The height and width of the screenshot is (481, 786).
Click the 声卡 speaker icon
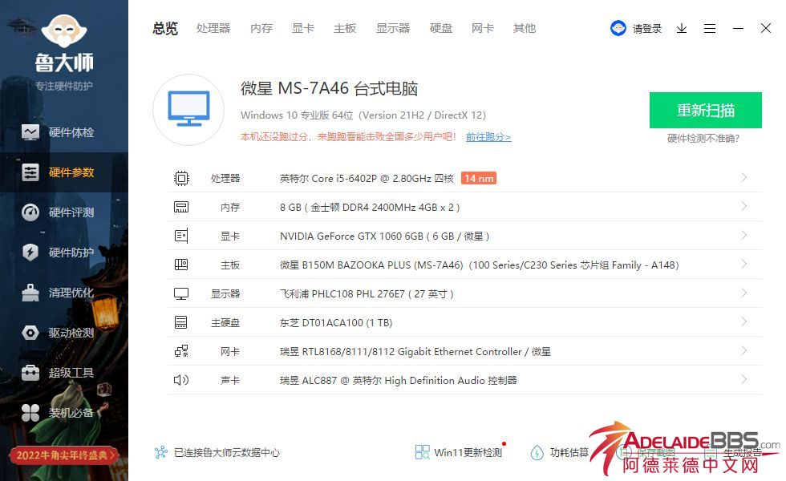coord(181,380)
